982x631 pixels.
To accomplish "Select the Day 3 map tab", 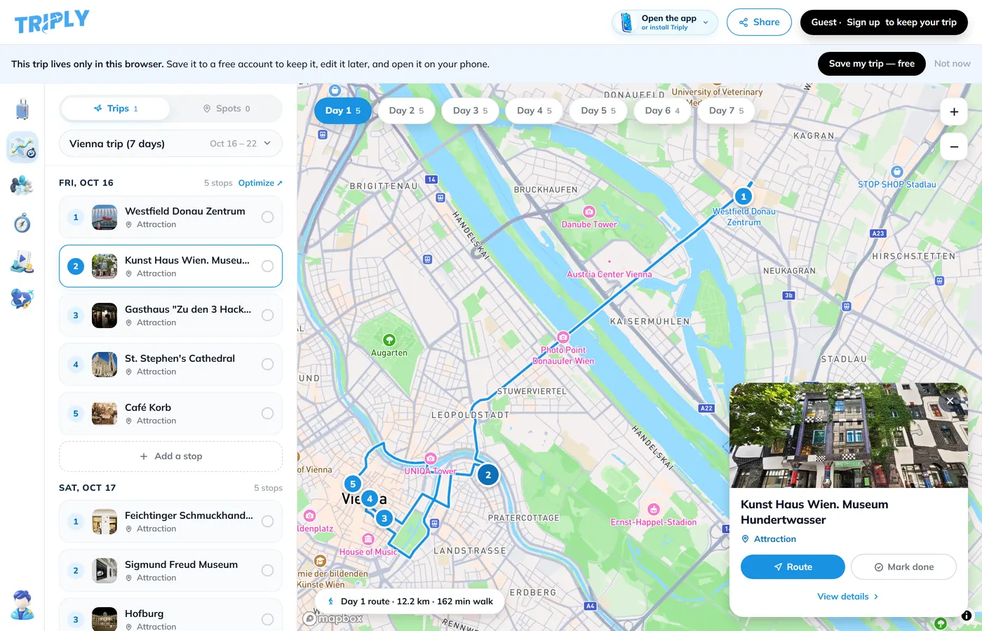I will 470,111.
